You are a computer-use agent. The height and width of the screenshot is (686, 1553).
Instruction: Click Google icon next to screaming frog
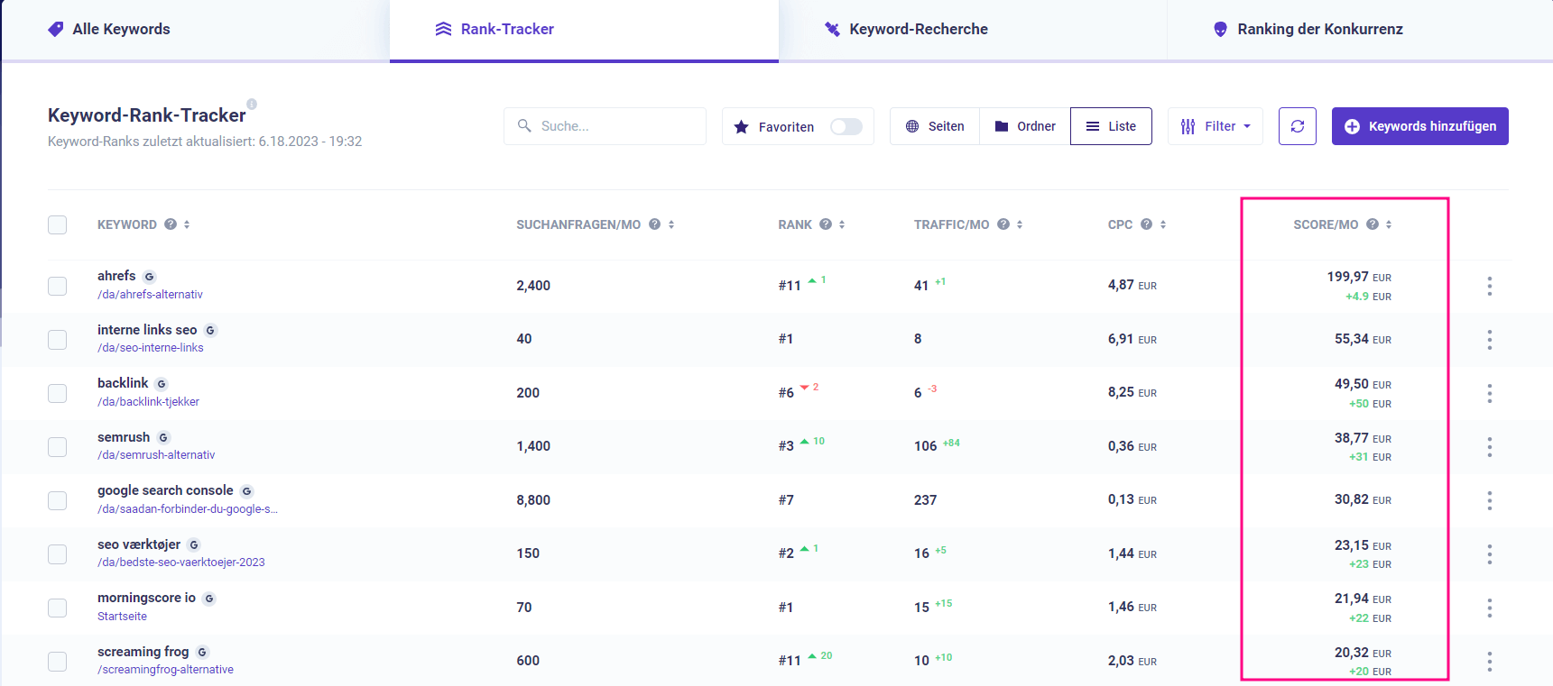point(202,653)
